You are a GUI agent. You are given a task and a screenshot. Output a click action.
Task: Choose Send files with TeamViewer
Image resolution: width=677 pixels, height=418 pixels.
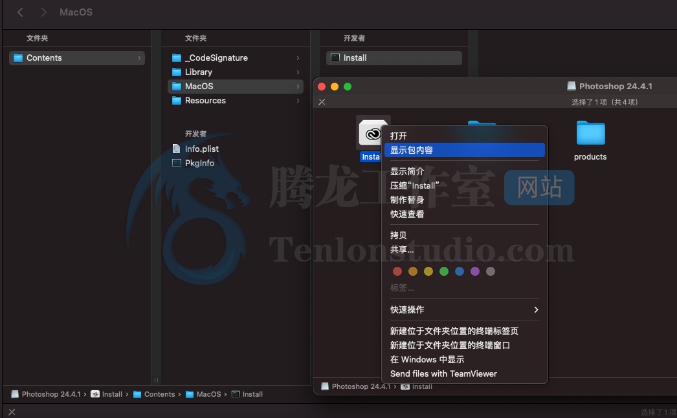click(x=465, y=373)
